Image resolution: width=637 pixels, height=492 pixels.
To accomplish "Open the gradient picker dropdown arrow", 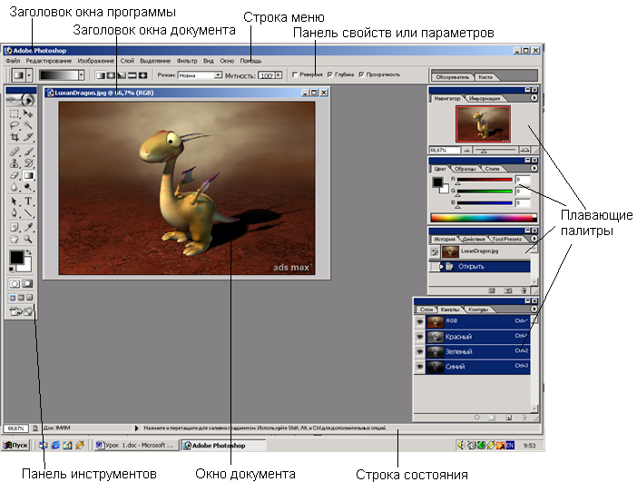I will pyautogui.click(x=82, y=74).
